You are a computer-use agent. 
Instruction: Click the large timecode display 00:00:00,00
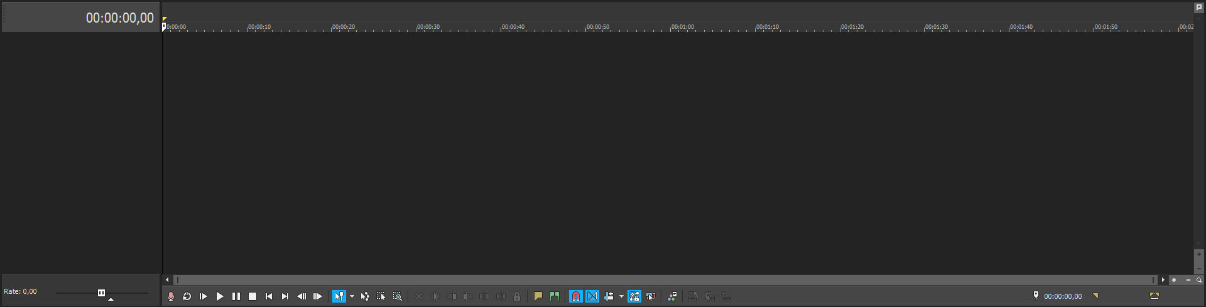[120, 18]
